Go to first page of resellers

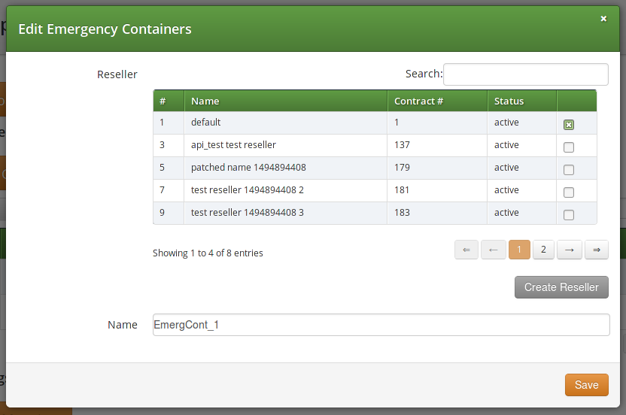click(466, 250)
